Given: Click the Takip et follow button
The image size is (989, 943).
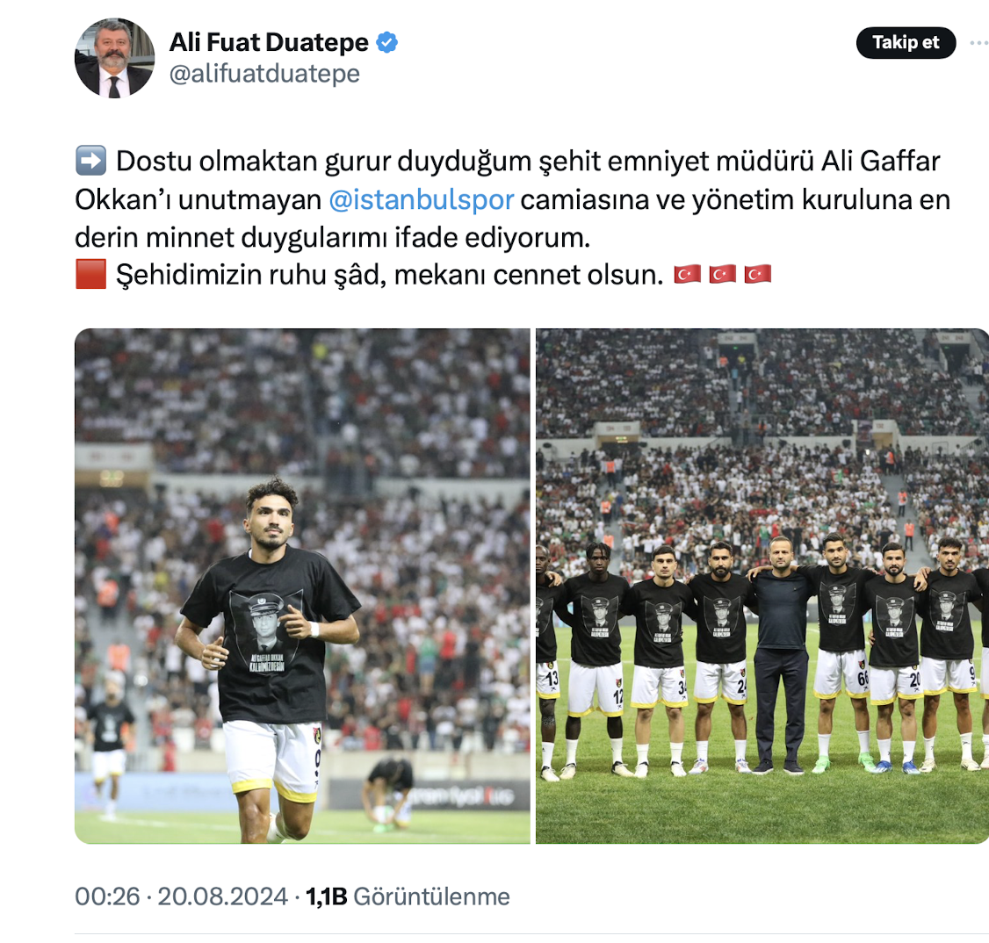Looking at the screenshot, I should click(906, 43).
